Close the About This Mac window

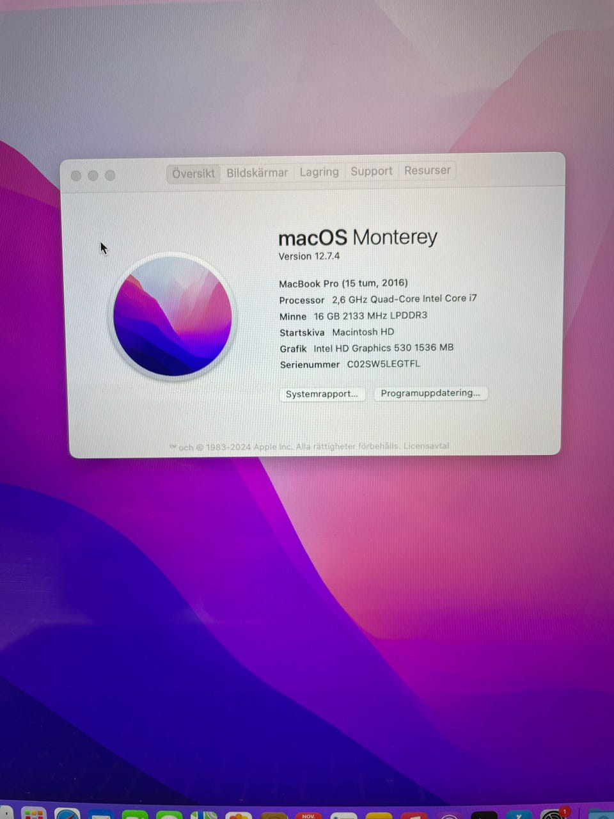coord(76,175)
